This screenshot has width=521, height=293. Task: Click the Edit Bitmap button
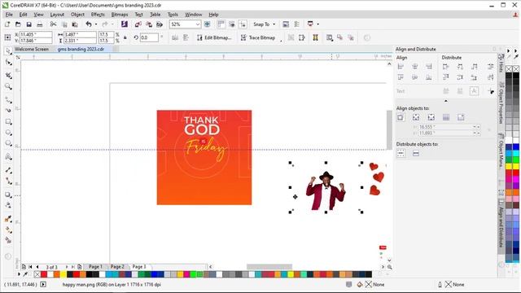coord(214,37)
